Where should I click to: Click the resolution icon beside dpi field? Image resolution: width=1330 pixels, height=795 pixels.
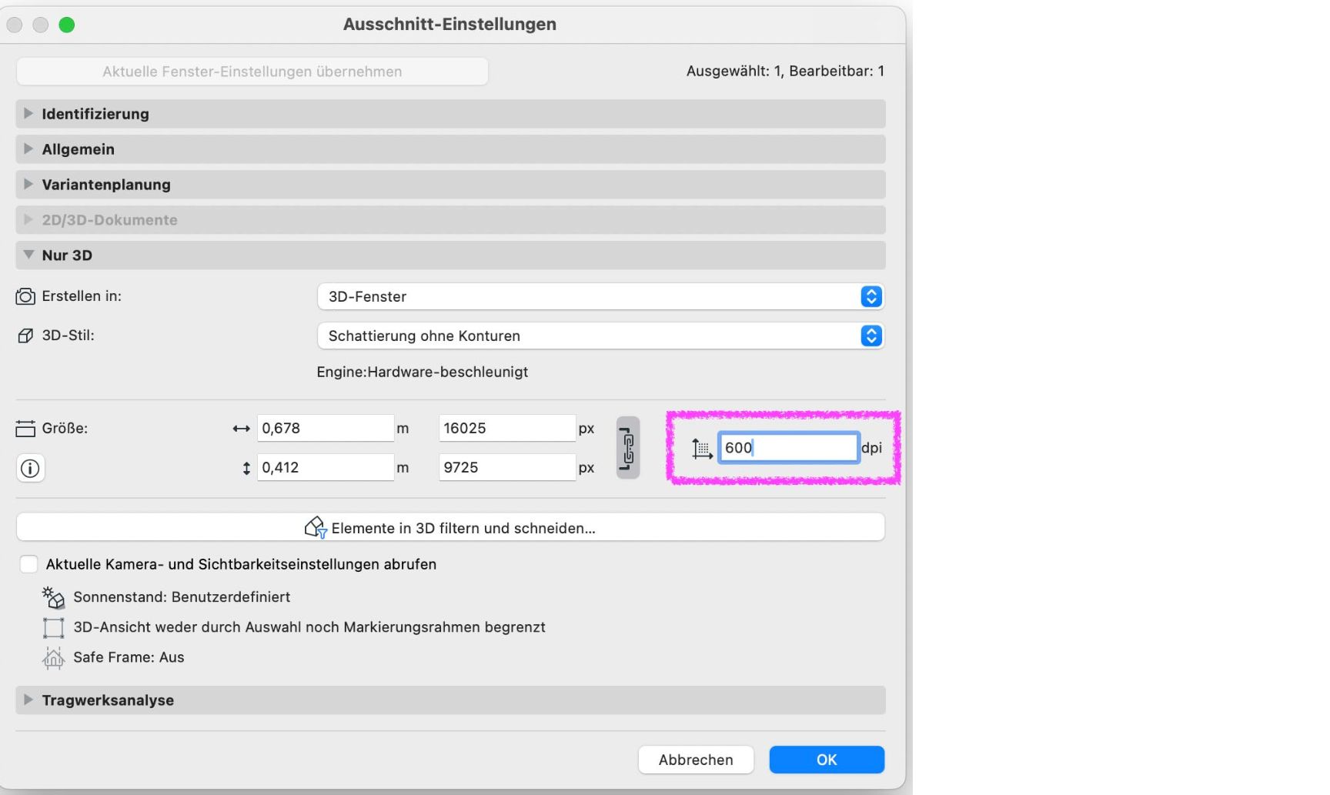pyautogui.click(x=701, y=449)
